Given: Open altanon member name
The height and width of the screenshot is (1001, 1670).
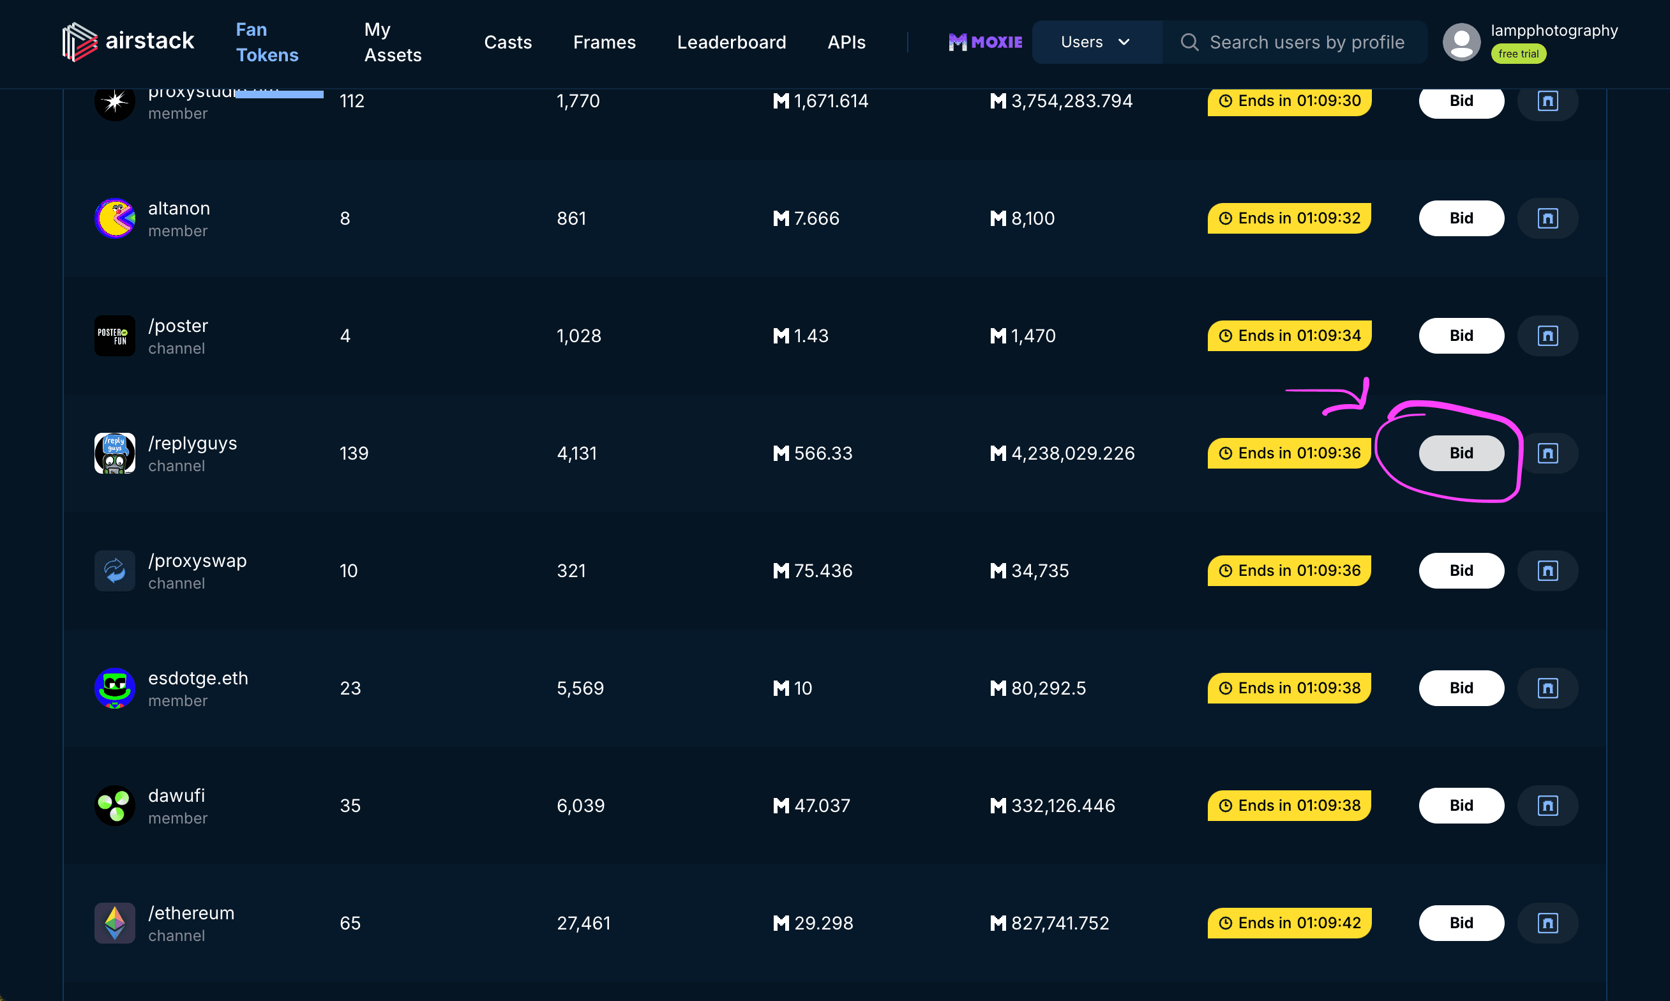Looking at the screenshot, I should (179, 208).
